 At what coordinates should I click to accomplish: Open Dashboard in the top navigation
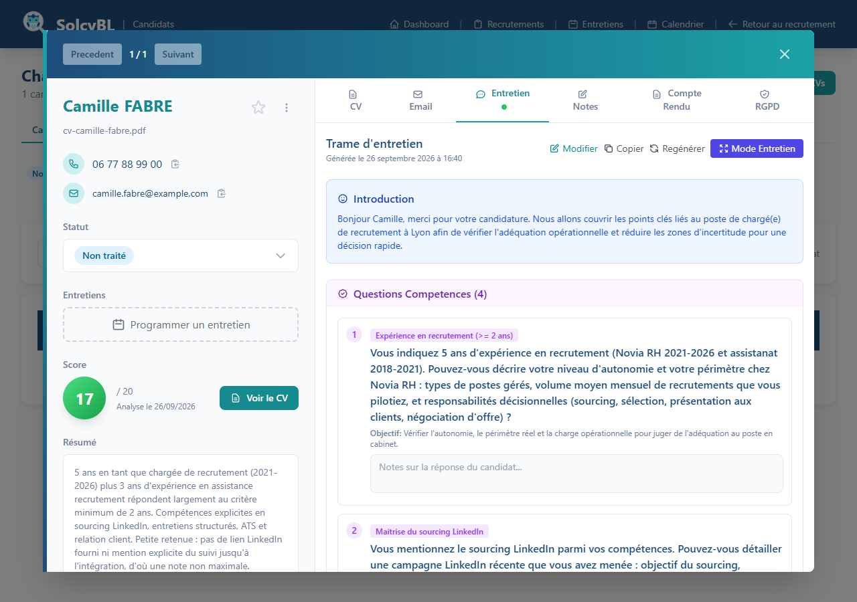(x=419, y=24)
